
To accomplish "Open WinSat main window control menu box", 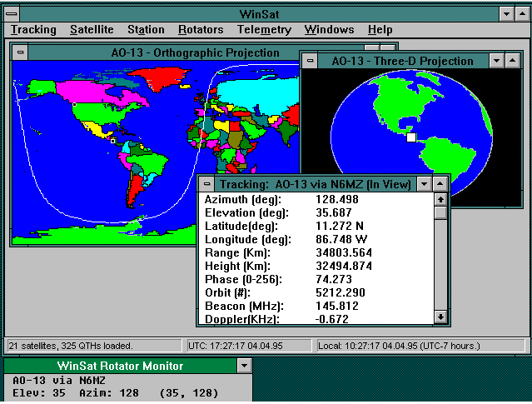I will coord(12,14).
